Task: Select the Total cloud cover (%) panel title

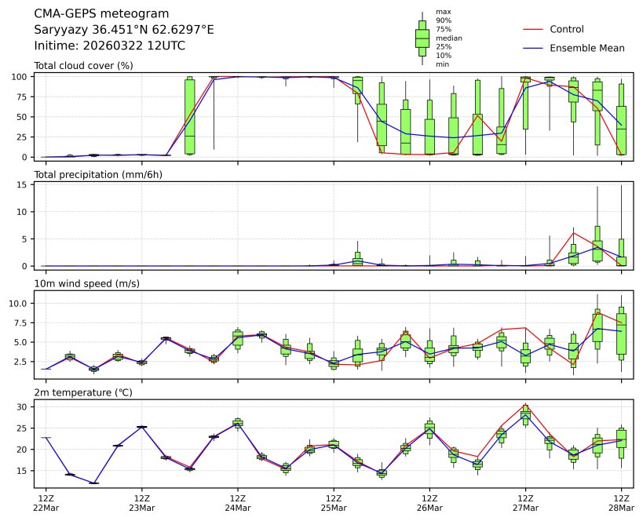Action: click(83, 65)
